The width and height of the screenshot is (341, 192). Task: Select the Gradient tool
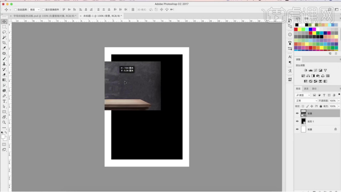pos(4,80)
